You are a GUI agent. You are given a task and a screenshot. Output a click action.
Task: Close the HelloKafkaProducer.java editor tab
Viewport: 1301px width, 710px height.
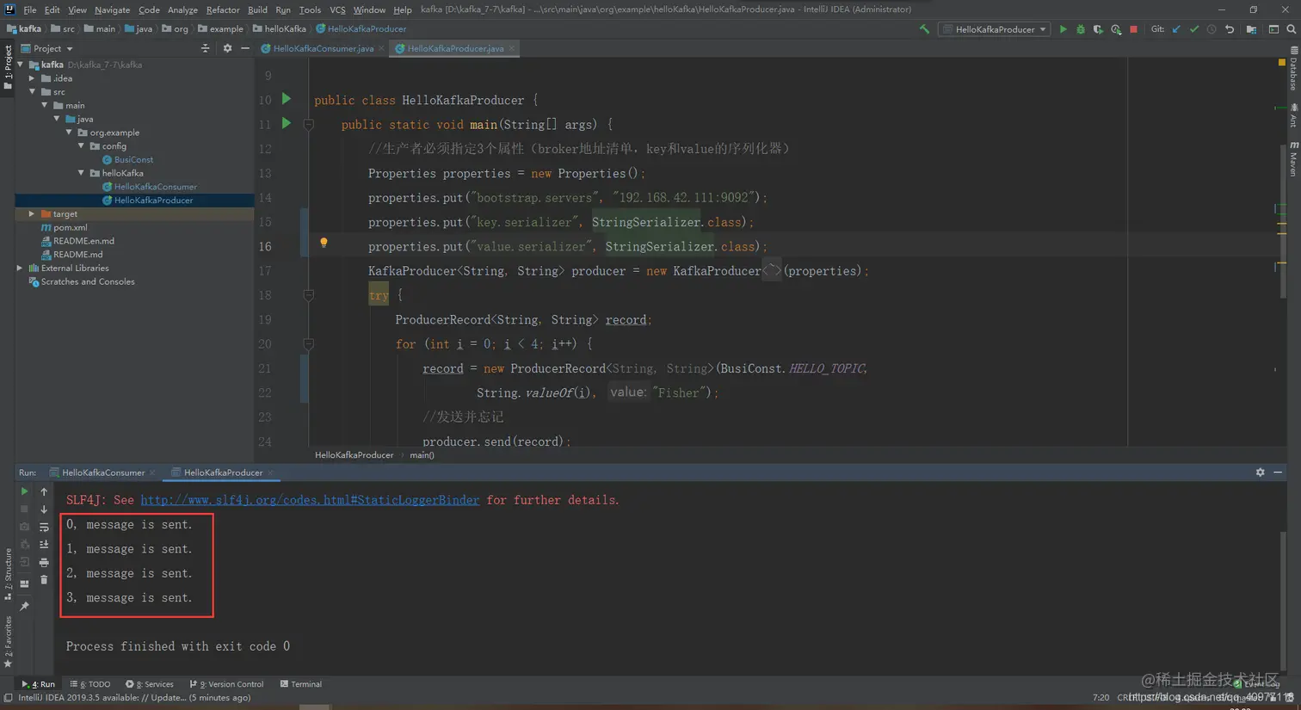[512, 48]
